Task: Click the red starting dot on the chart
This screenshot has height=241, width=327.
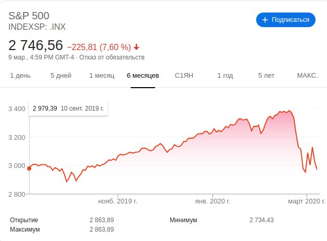Action: 29,168
